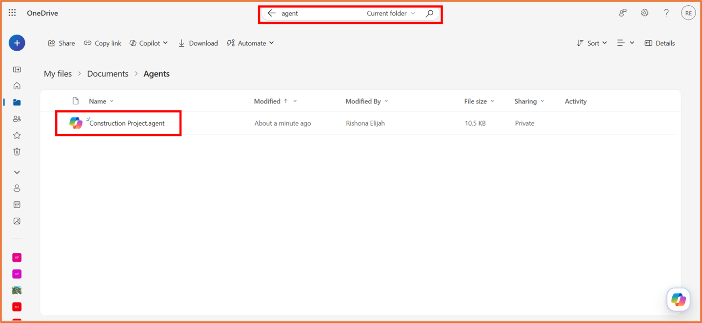
Task: Navigate to 'My files' breadcrumb
Action: click(58, 74)
